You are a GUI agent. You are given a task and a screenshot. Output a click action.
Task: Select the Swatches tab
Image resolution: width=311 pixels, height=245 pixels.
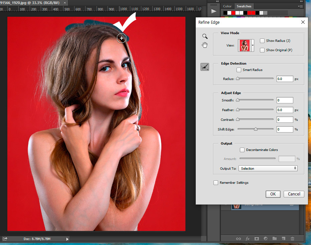pos(244,6)
